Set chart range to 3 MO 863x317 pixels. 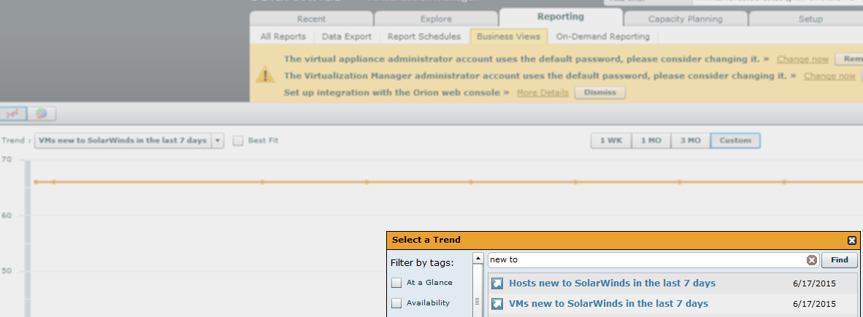coord(691,141)
